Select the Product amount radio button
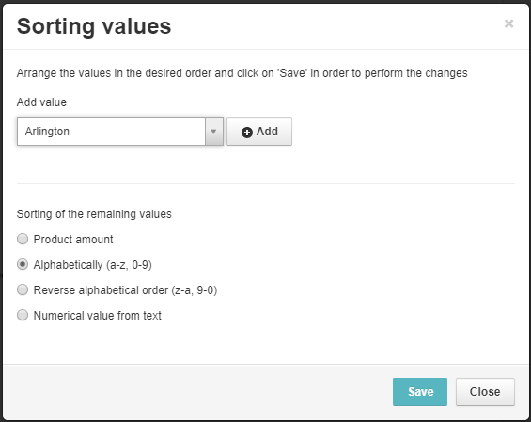The image size is (531, 422). click(23, 239)
